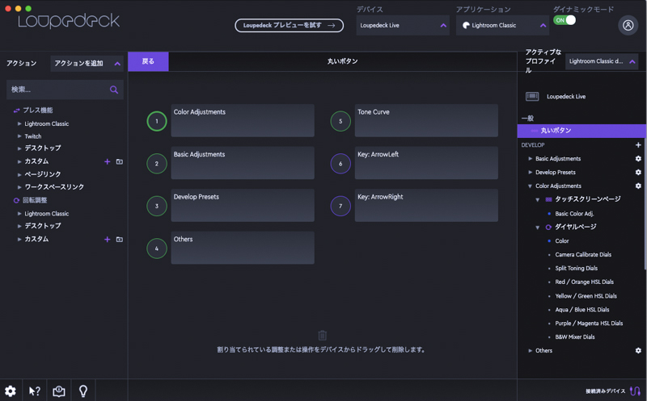647x401 pixels.
Task: Click Loupedeck プレビューを試す button
Action: (290, 26)
